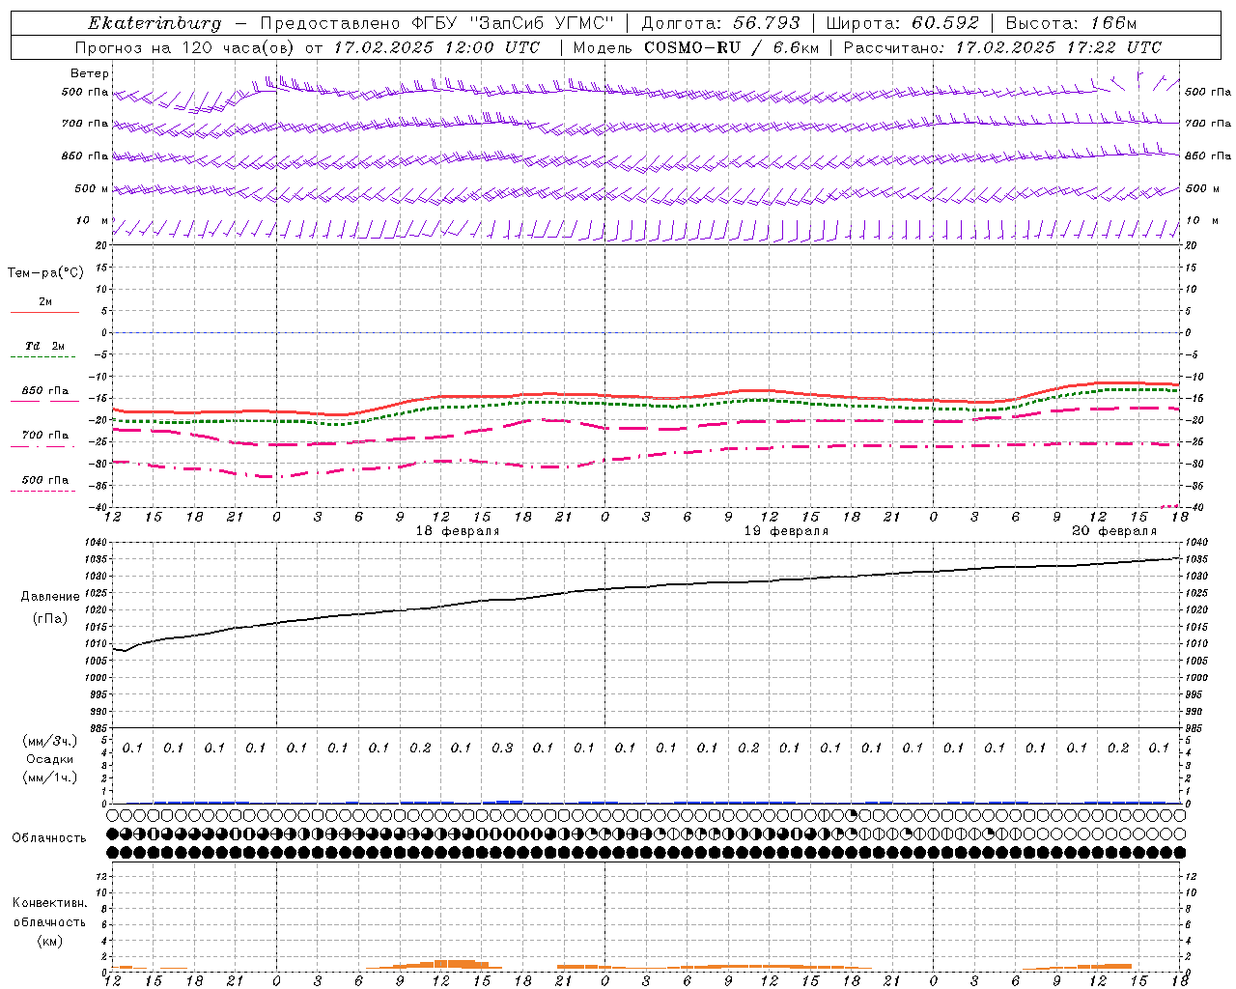
Task: Click the "Высота: 166м" elevation text
Action: 1071,23
